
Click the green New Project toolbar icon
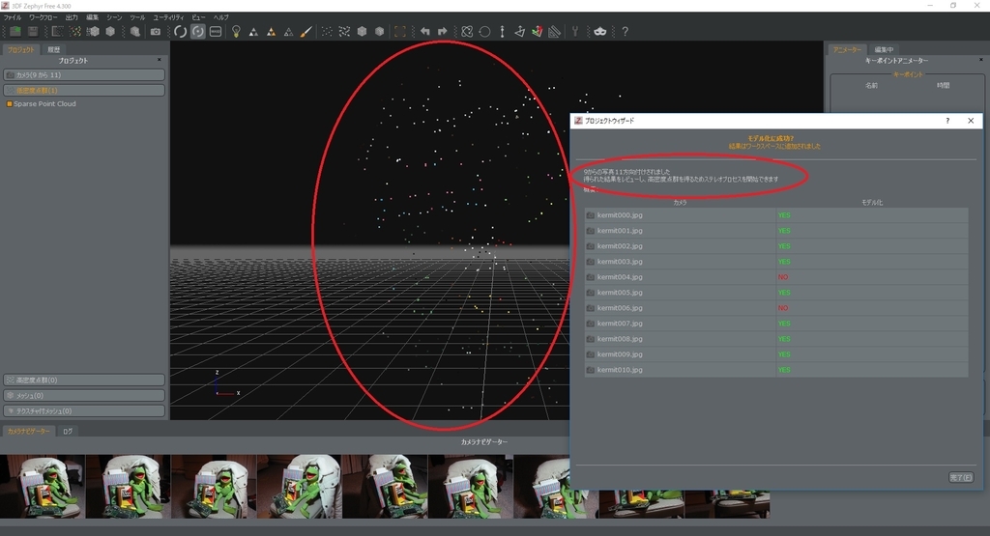click(x=15, y=31)
